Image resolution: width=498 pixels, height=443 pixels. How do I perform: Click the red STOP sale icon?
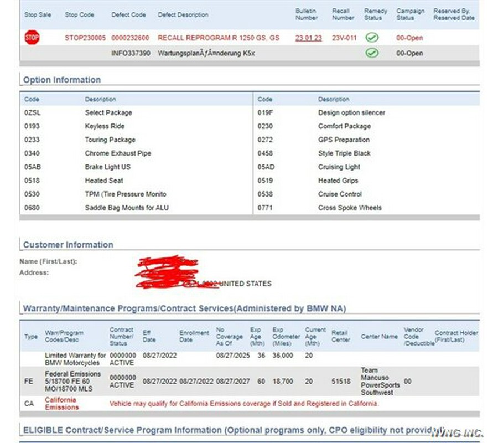(32, 38)
